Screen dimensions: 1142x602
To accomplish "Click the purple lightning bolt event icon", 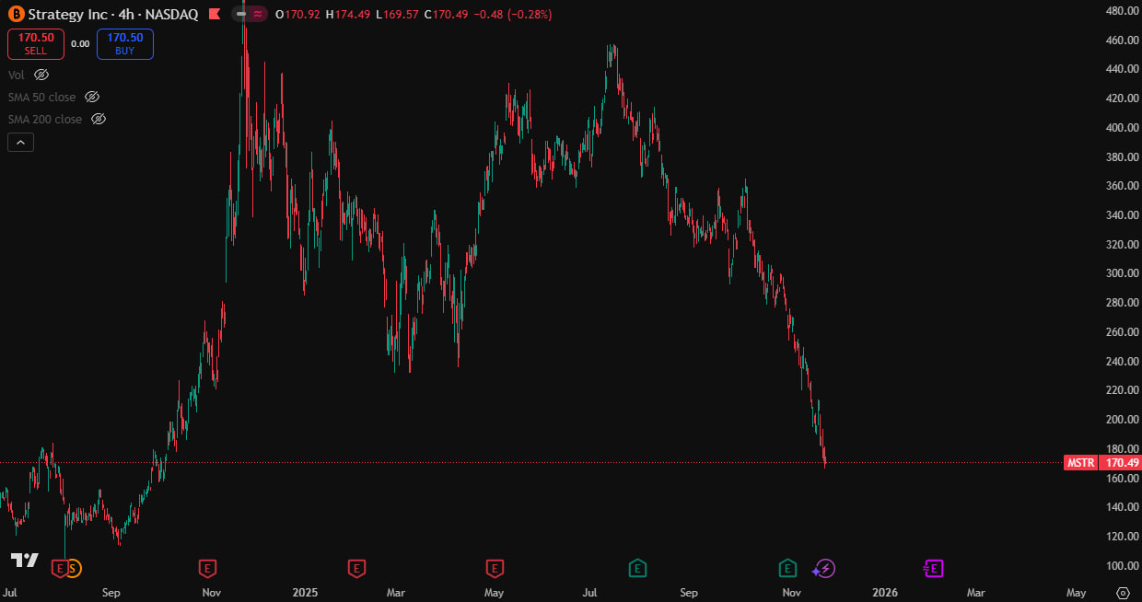I will [825, 569].
